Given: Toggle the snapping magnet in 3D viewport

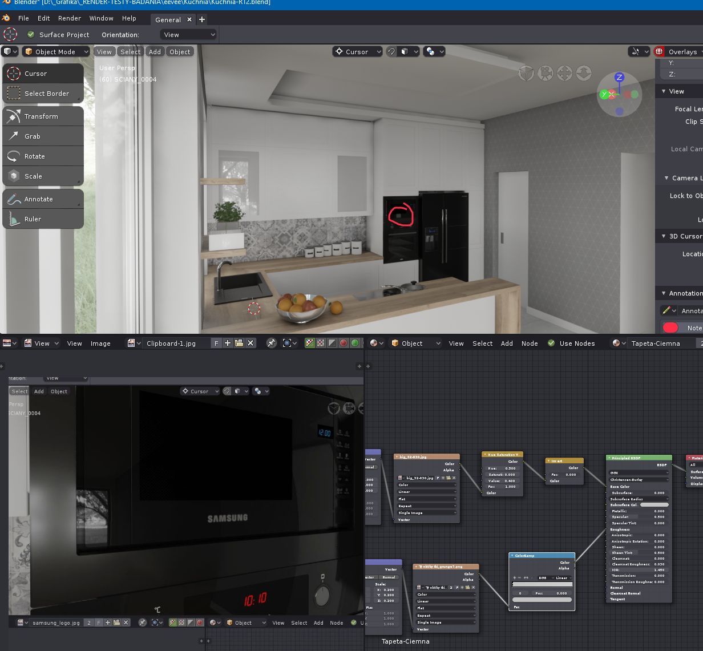Looking at the screenshot, I should tap(391, 51).
